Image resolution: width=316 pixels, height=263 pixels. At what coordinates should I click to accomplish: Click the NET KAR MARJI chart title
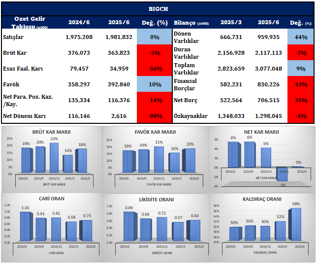(x=261, y=132)
